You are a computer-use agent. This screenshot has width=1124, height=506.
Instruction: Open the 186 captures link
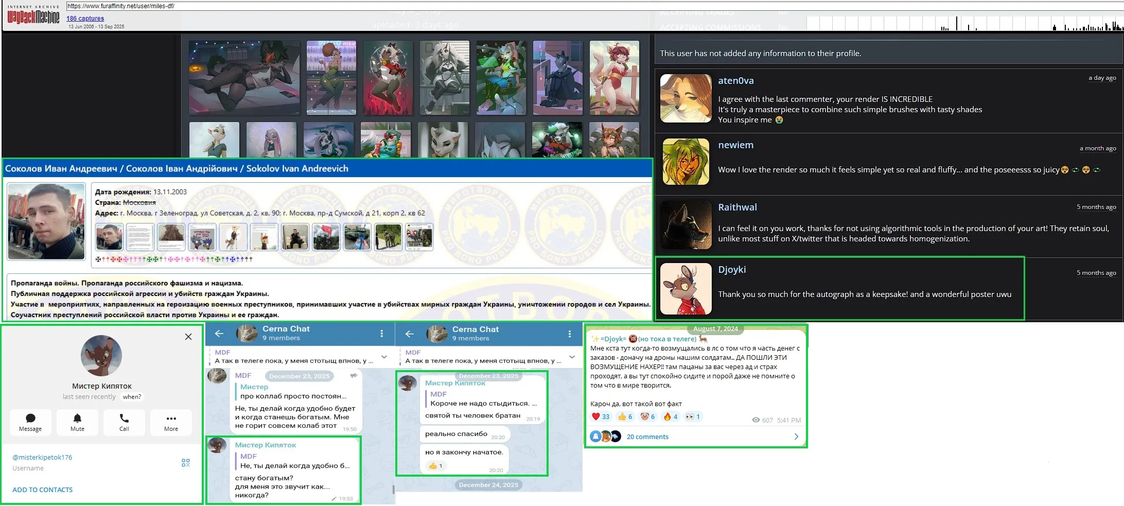(x=85, y=19)
